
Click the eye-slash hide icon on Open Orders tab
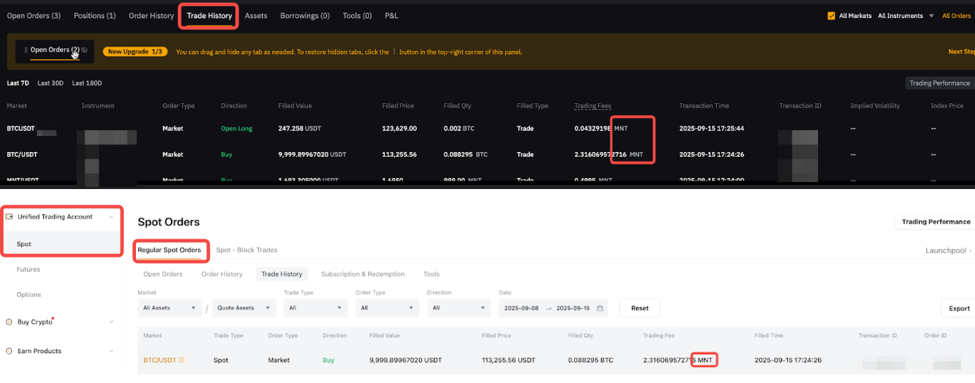click(84, 50)
